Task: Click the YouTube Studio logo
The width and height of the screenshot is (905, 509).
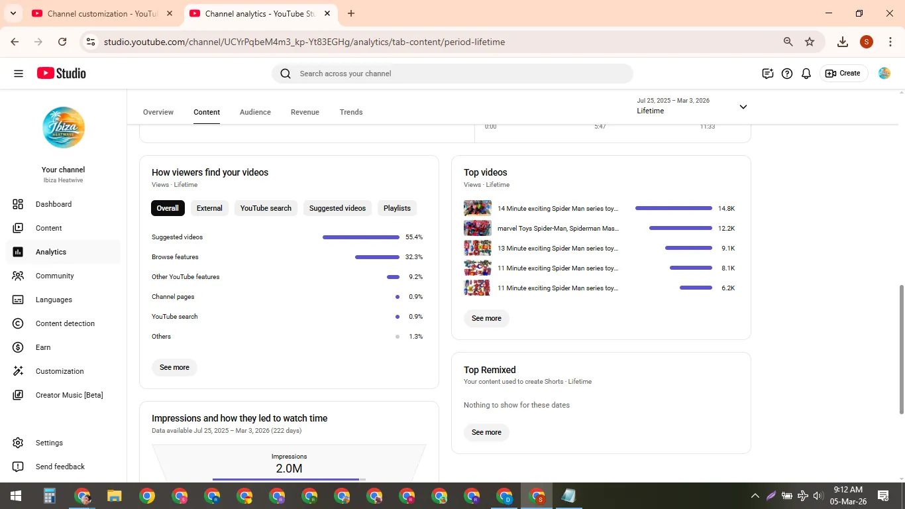Action: (62, 74)
